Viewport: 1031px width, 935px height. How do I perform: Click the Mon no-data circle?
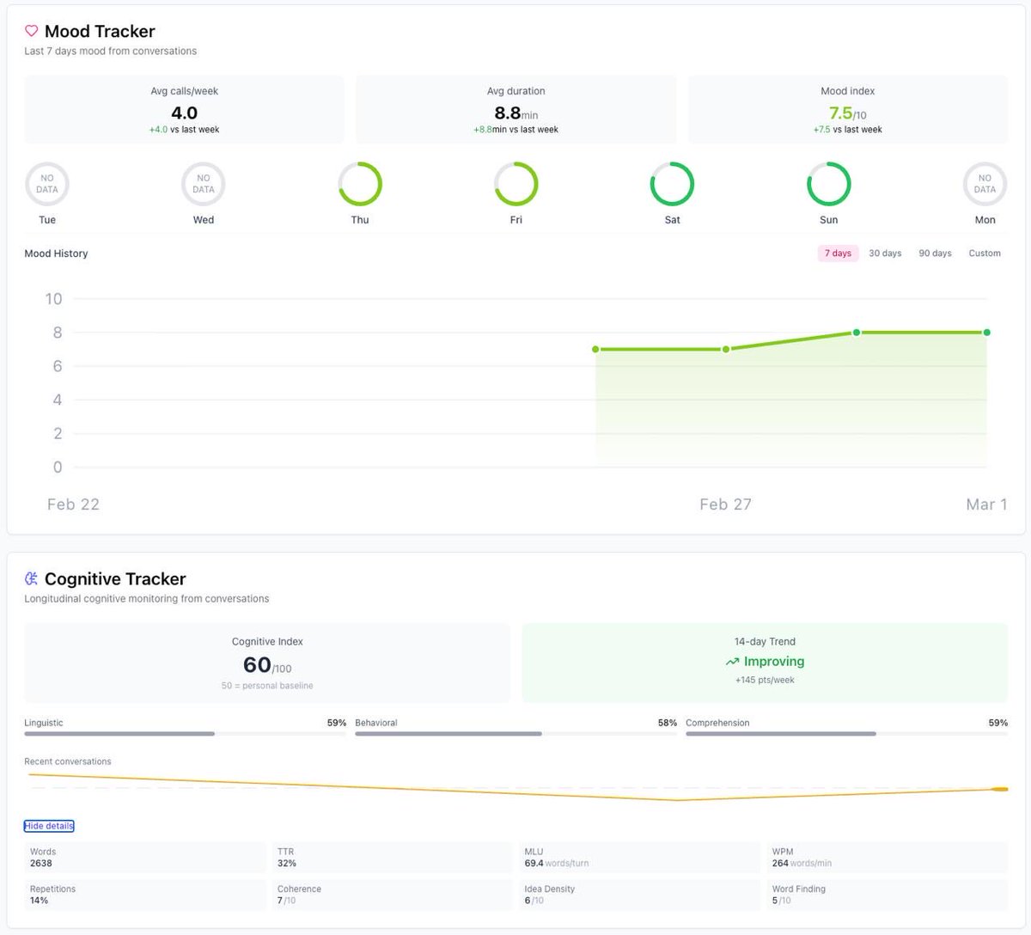click(x=985, y=184)
